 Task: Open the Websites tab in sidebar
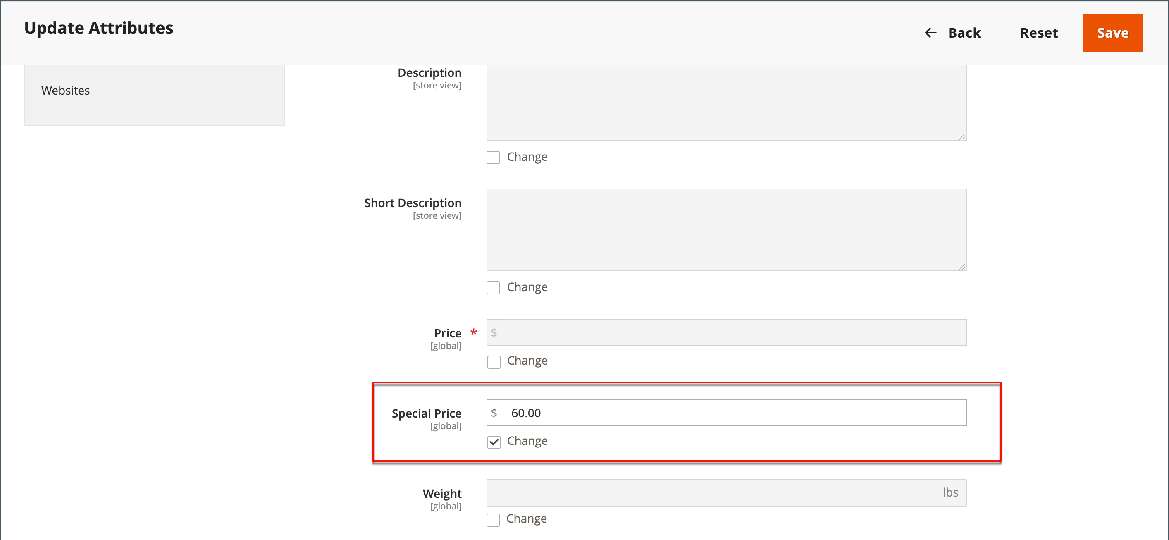point(65,90)
